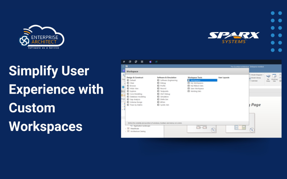Select the Core Modeling workspace

136,94
